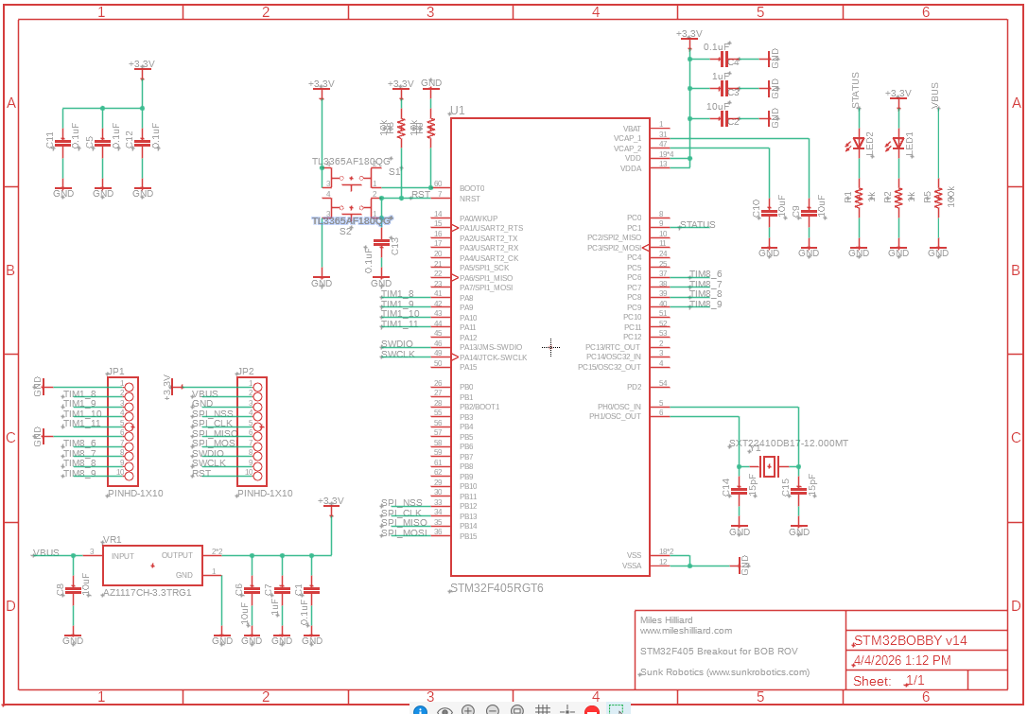Toggle the grid display icon
The image size is (1028, 714).
[x=543, y=709]
